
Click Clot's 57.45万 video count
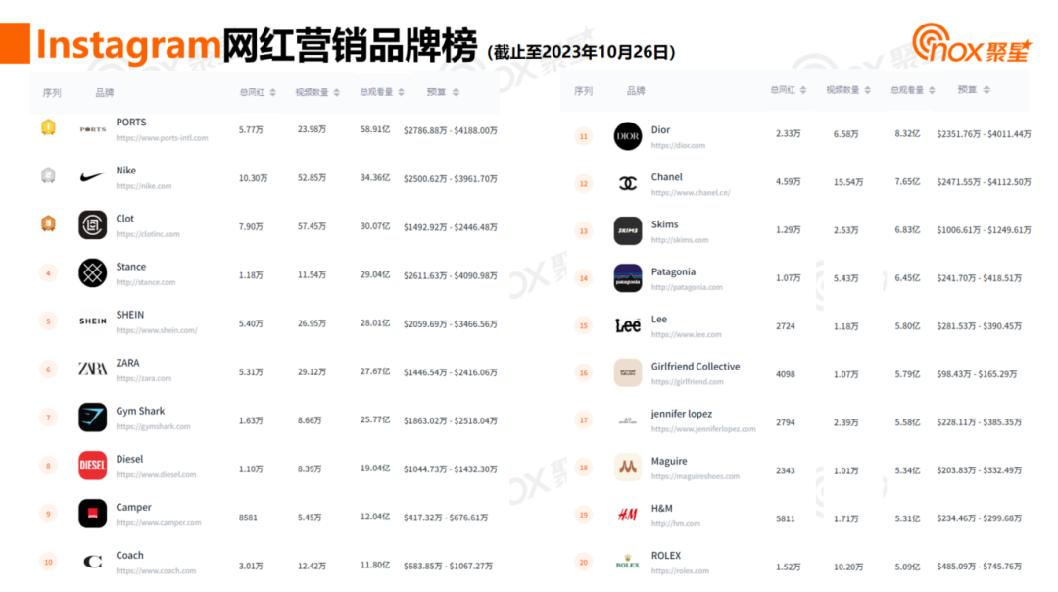coord(312,226)
